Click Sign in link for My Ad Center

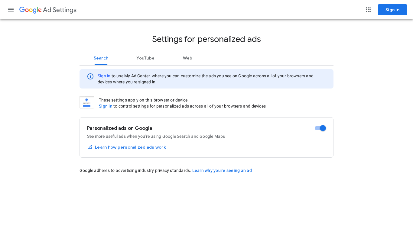coord(104,76)
